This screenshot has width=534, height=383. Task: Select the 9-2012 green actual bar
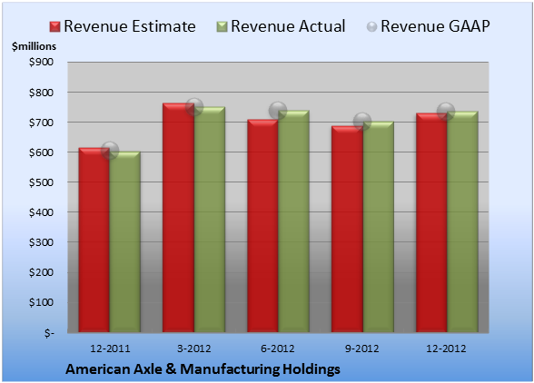pos(378,227)
